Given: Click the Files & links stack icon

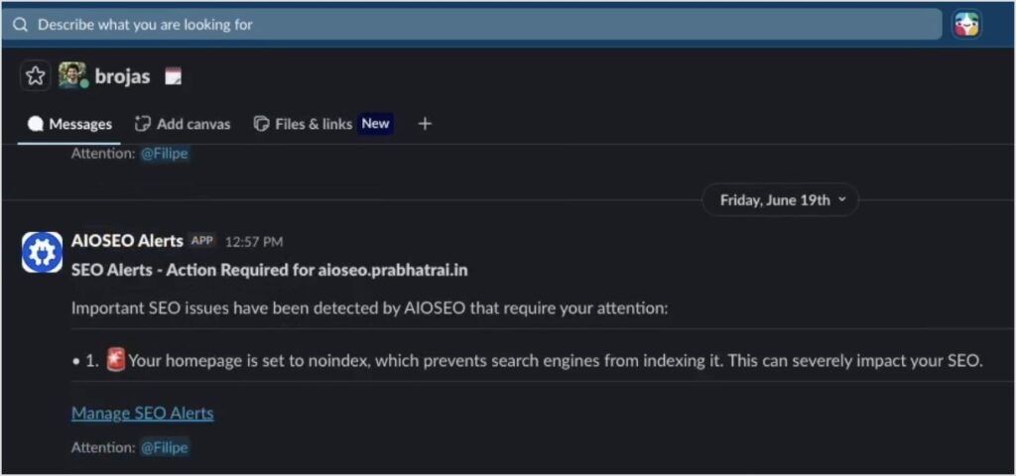Looking at the screenshot, I should [x=261, y=124].
